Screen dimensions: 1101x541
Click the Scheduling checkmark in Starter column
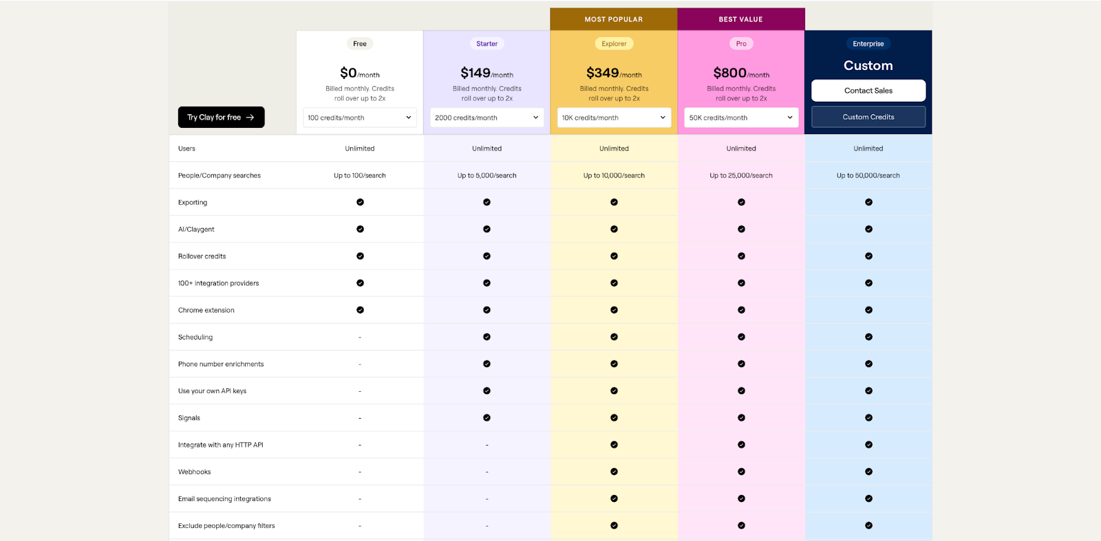(x=487, y=337)
